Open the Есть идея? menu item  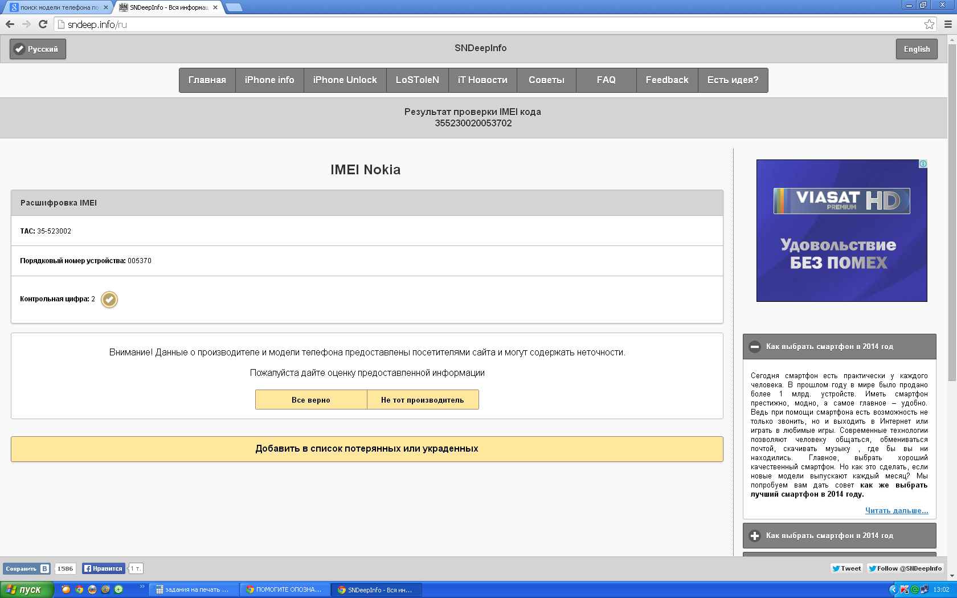(733, 80)
